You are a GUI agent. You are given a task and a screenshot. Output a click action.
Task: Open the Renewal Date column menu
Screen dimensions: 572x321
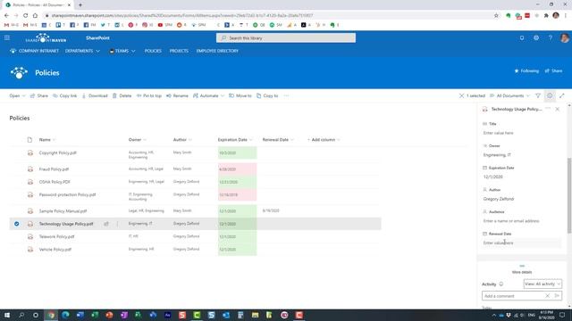tap(278, 140)
